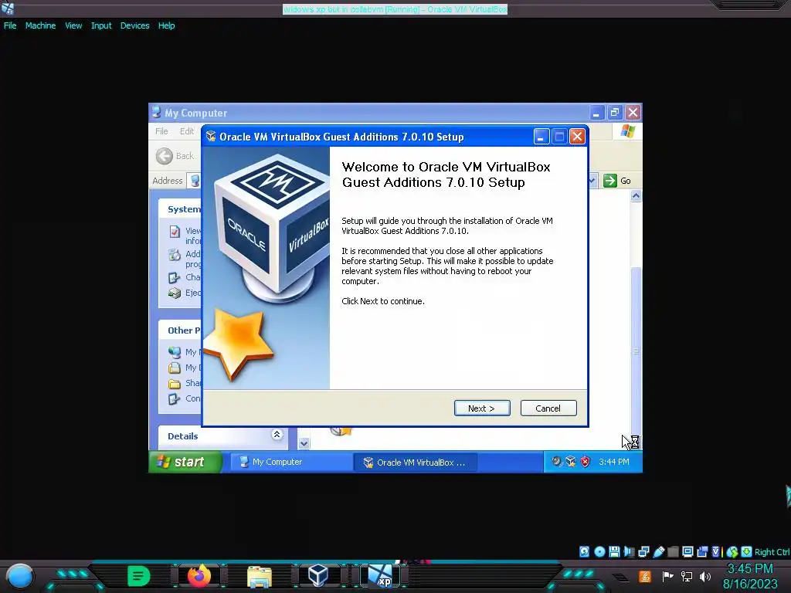The image size is (791, 593).
Task: Click the Other Places panel header
Action: (180, 330)
